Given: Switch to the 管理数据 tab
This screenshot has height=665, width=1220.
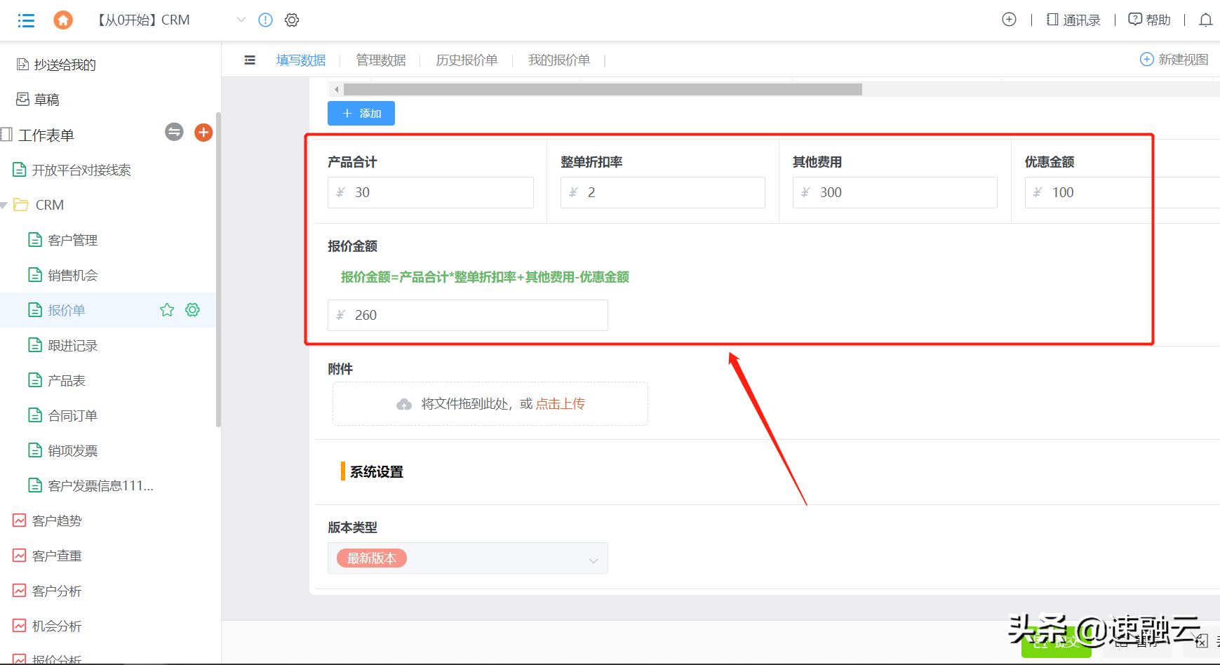Looking at the screenshot, I should pos(381,60).
